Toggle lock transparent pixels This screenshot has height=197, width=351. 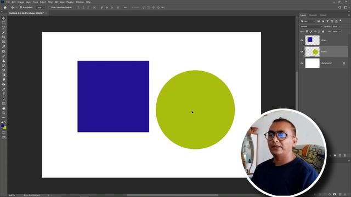pyautogui.click(x=307, y=32)
